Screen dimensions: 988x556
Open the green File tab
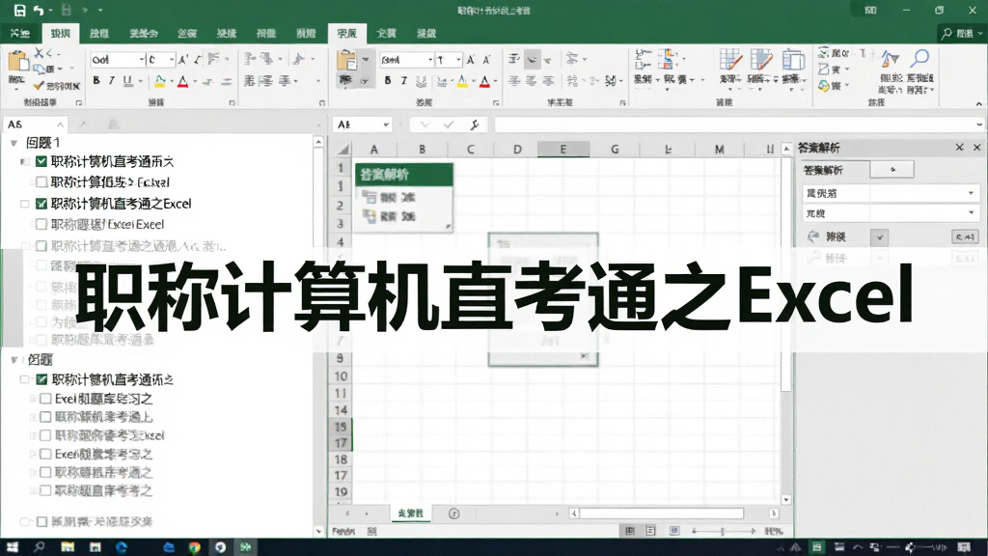pos(20,34)
